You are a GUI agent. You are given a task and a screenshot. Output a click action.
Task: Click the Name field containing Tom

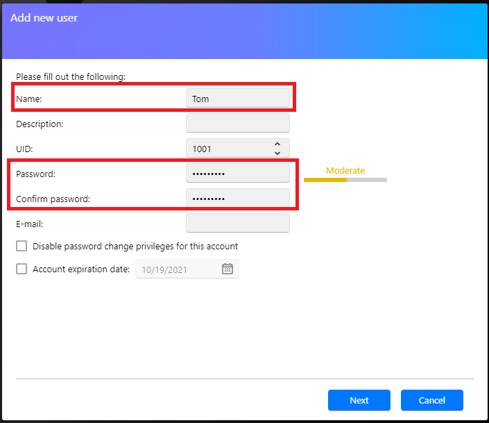(237, 99)
